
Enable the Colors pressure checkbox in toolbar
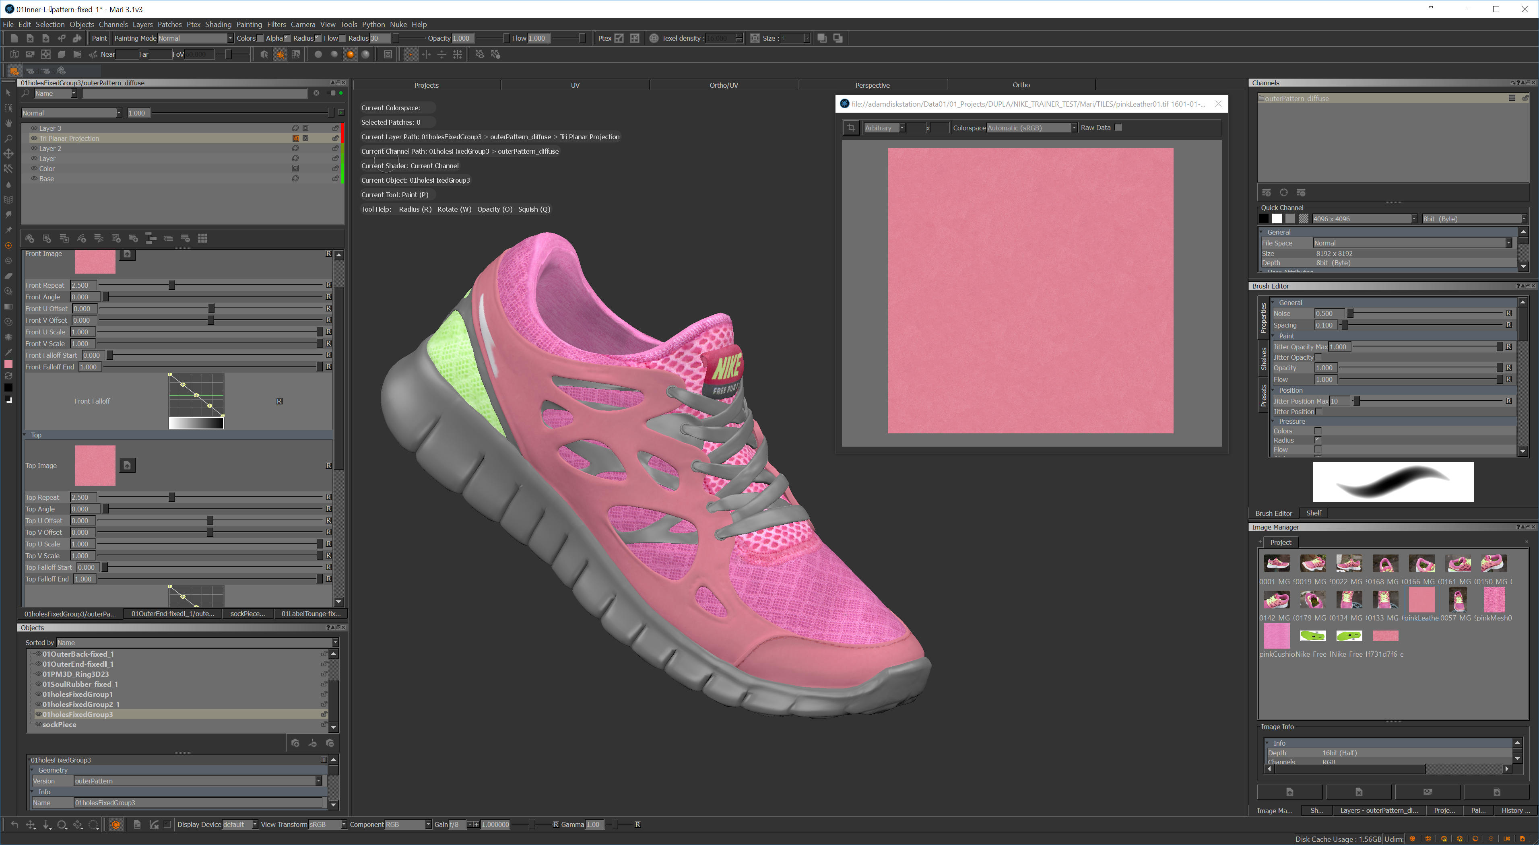(260, 38)
